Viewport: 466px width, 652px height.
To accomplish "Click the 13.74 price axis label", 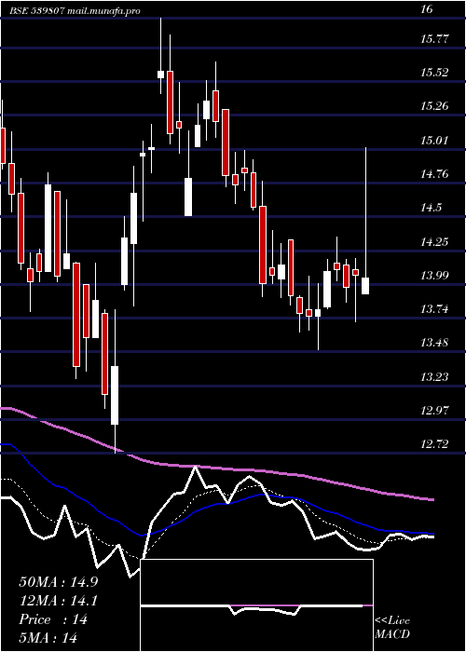I will pyautogui.click(x=435, y=309).
